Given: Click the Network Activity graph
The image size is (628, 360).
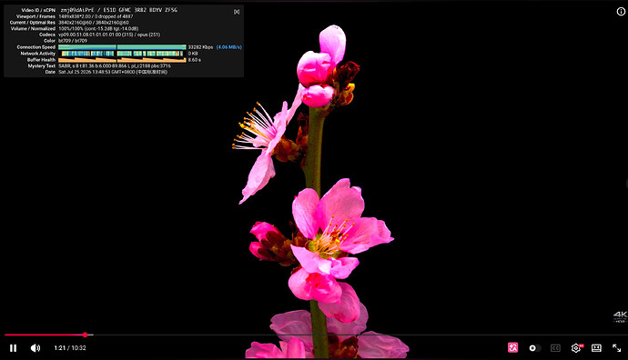Looking at the screenshot, I should [x=122, y=54].
